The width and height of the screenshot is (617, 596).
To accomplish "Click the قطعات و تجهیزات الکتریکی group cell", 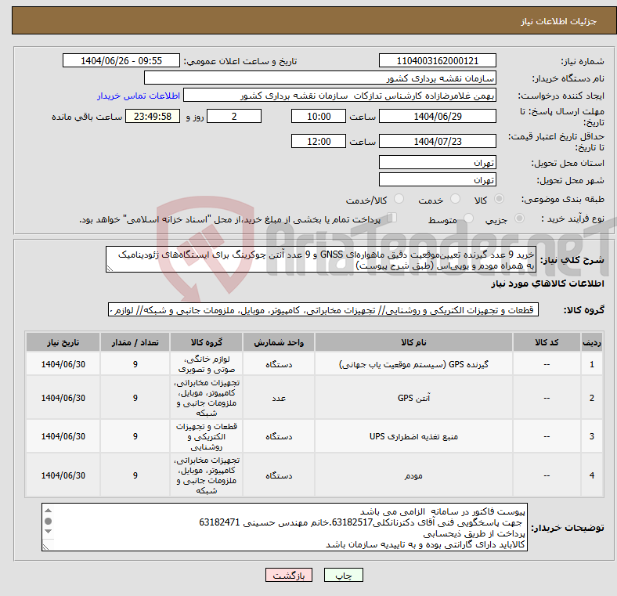I will click(207, 436).
